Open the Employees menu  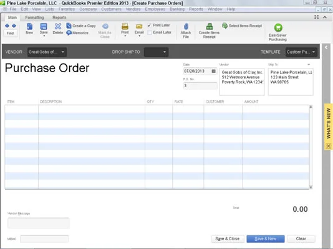[155, 9]
